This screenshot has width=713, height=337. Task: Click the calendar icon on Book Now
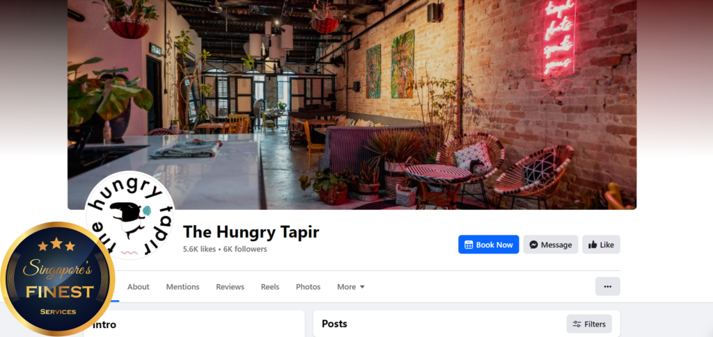pos(469,245)
